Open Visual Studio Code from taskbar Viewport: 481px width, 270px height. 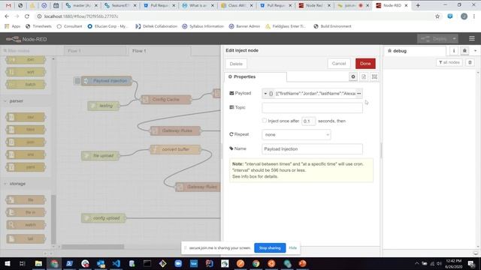(116, 263)
